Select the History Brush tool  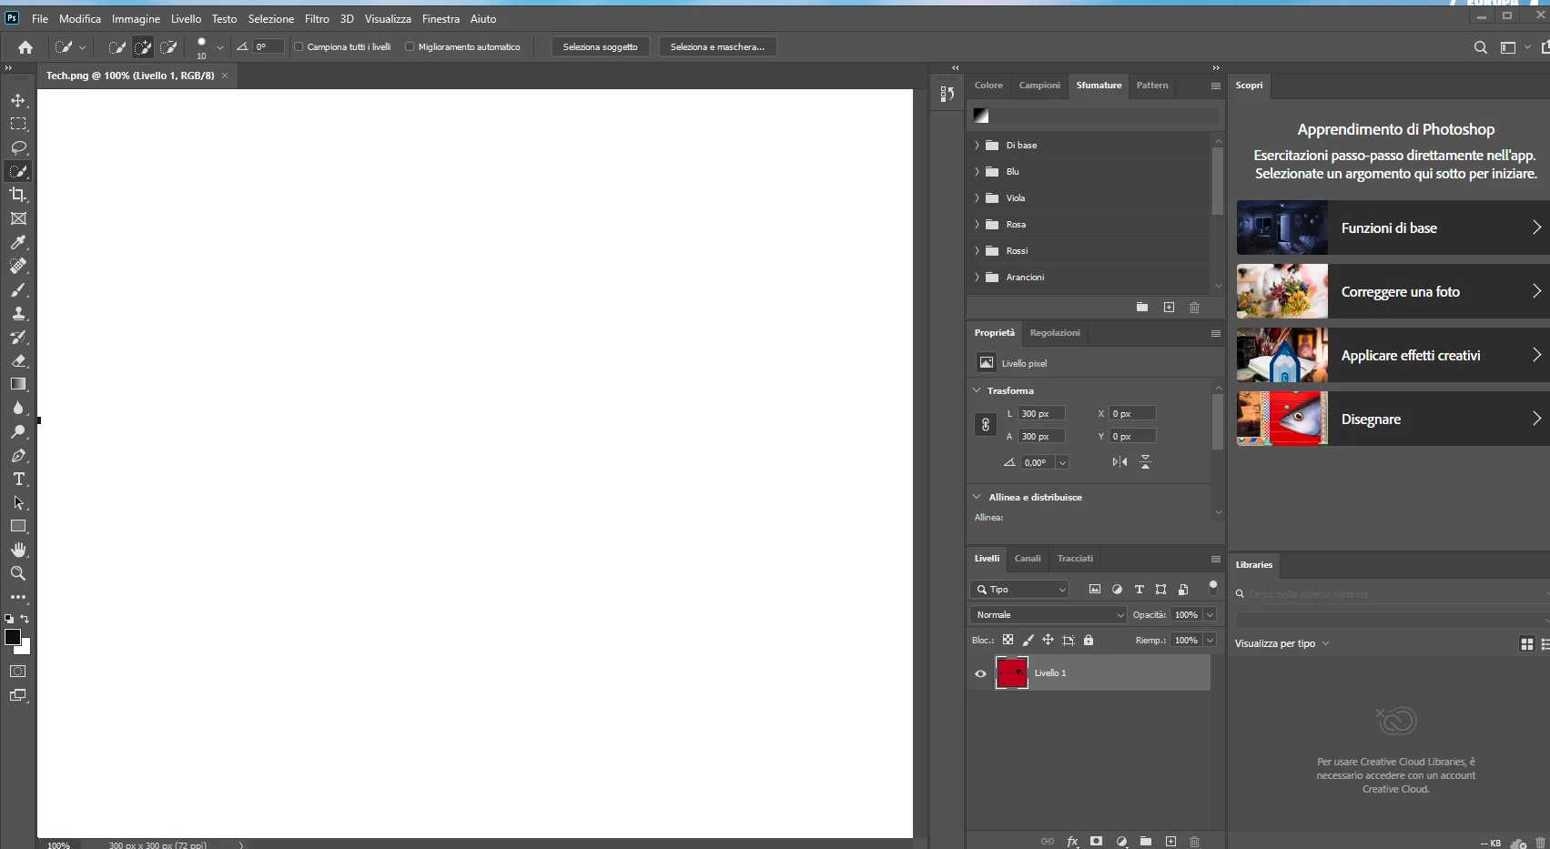click(x=18, y=337)
